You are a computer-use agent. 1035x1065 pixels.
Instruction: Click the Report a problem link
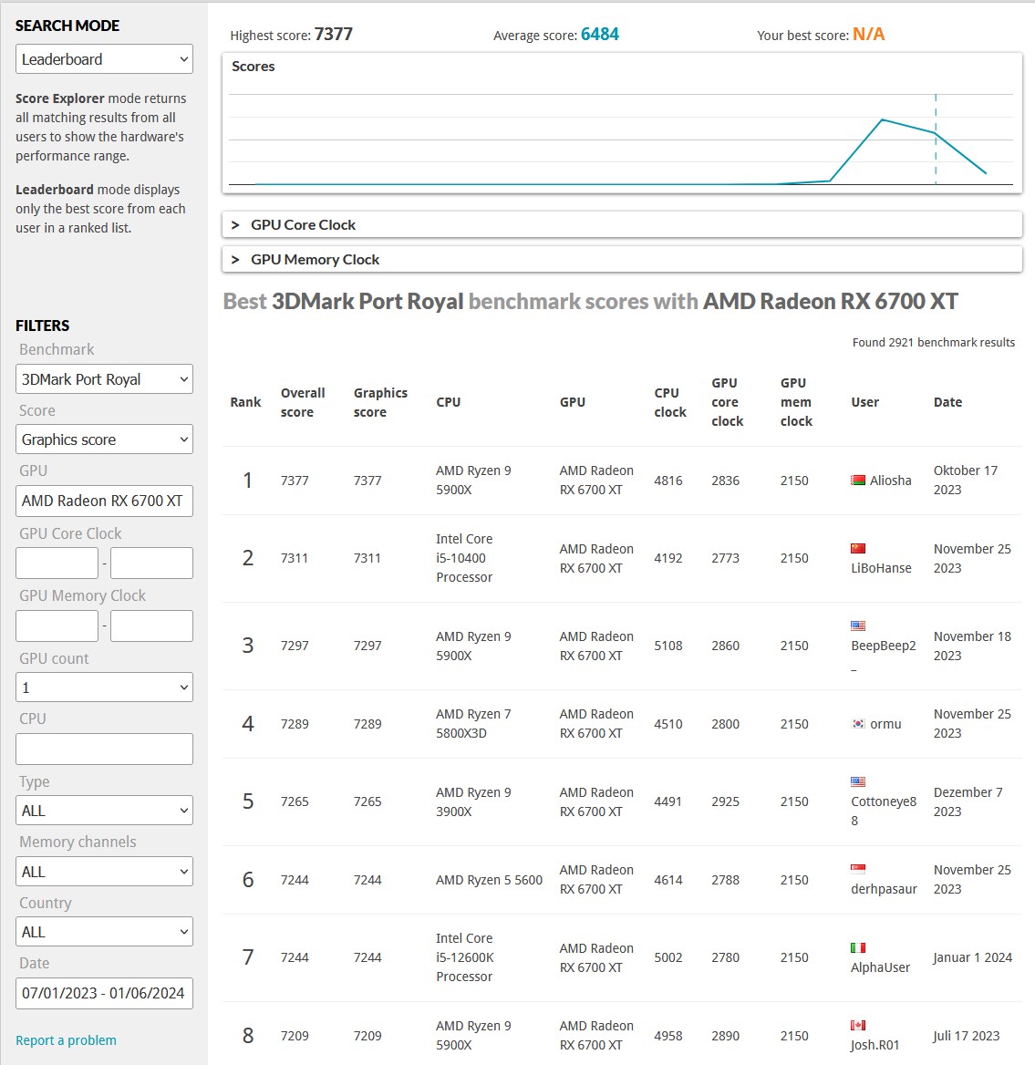[66, 1040]
